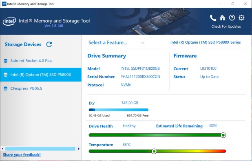Click the 80.49 GB Used label
Image resolution: width=252 pixels, height=161 pixels.
click(99, 115)
